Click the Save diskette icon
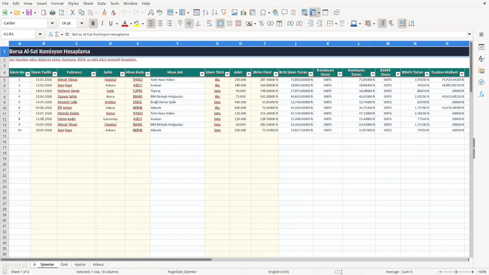 [x=29, y=13]
